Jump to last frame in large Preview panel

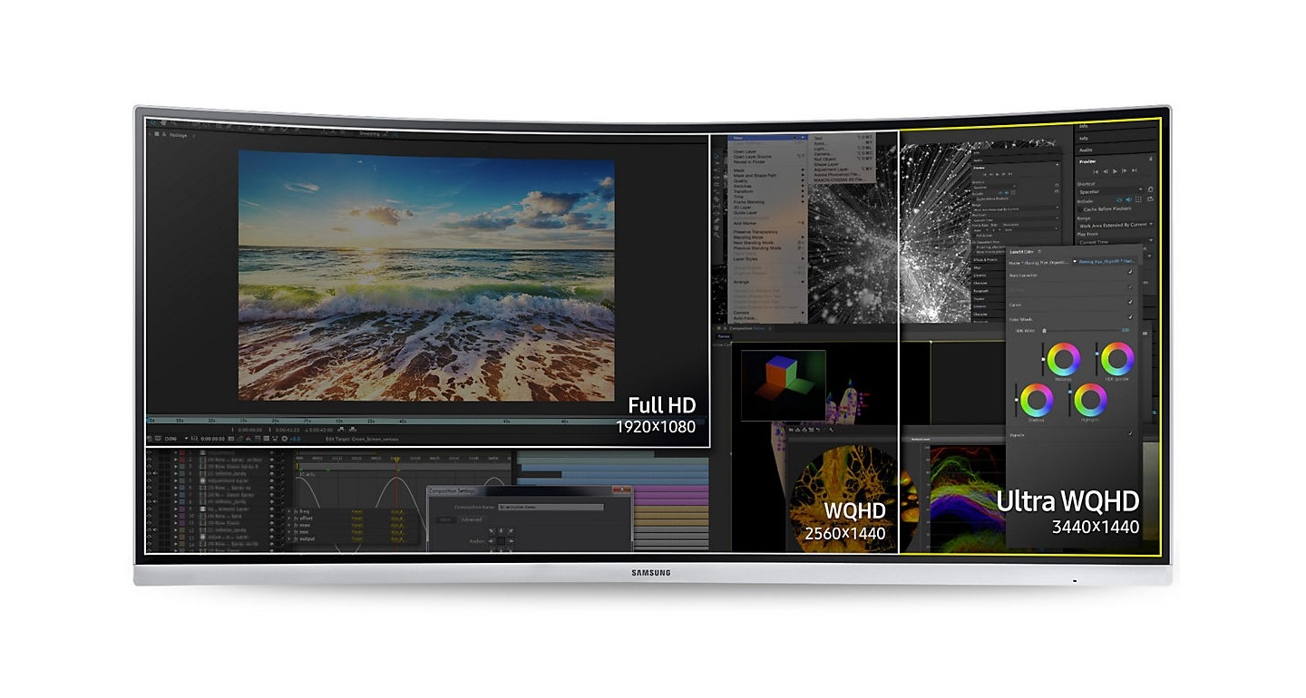(1136, 171)
